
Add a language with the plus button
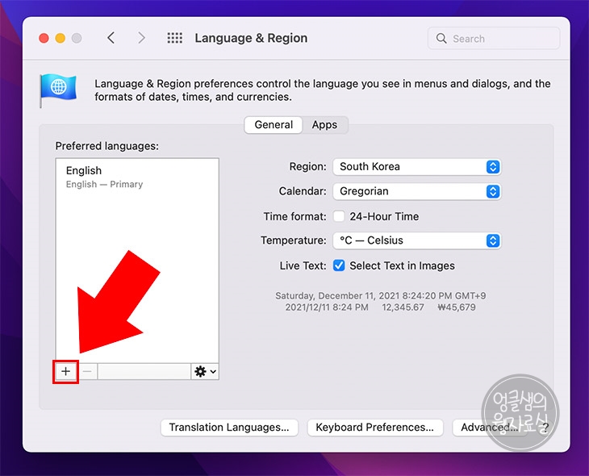point(65,372)
